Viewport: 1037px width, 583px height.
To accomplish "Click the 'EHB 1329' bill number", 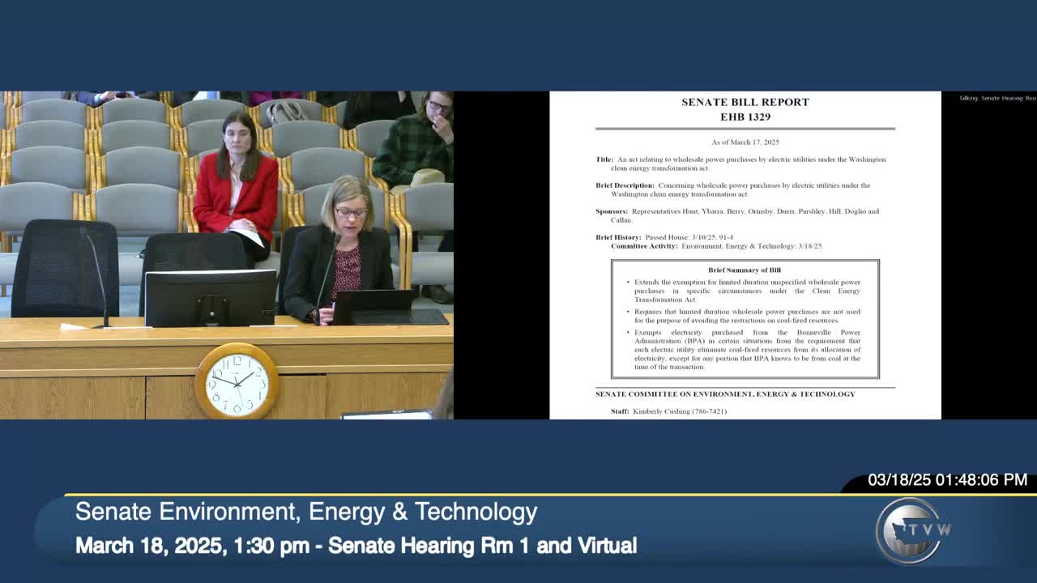I will 745,117.
